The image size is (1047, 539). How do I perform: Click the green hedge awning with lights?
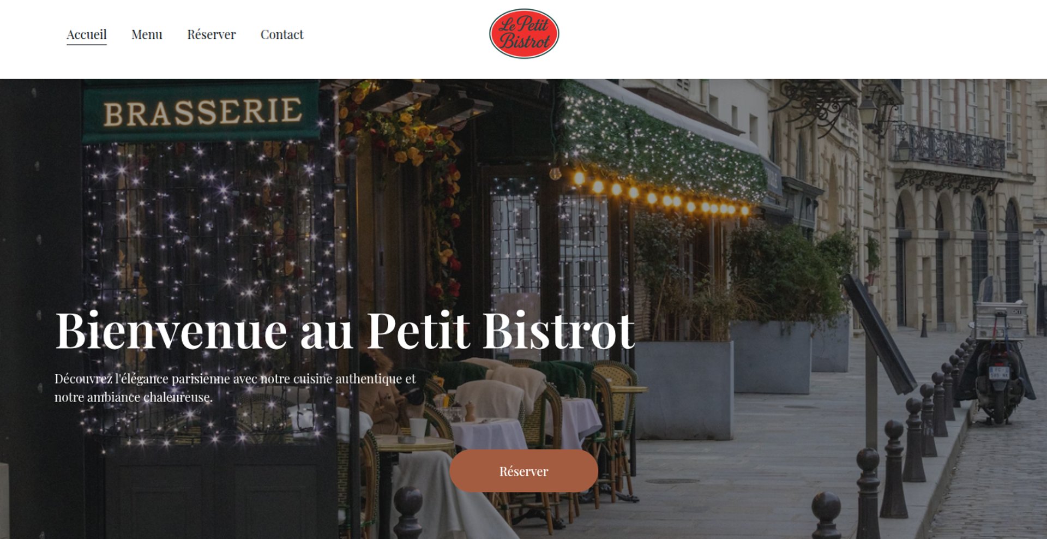660,142
